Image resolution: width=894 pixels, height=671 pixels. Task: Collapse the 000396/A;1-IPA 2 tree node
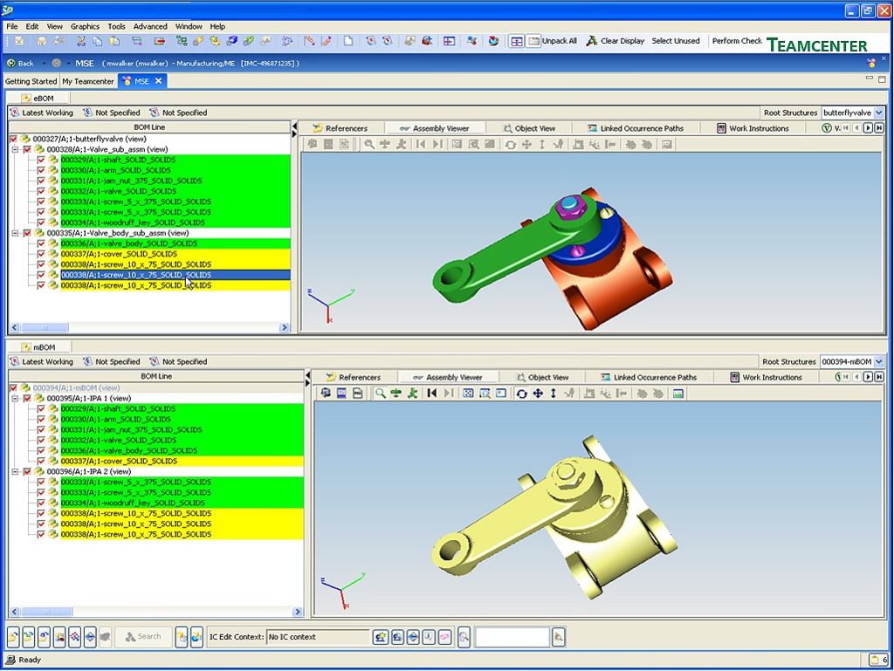tap(17, 471)
